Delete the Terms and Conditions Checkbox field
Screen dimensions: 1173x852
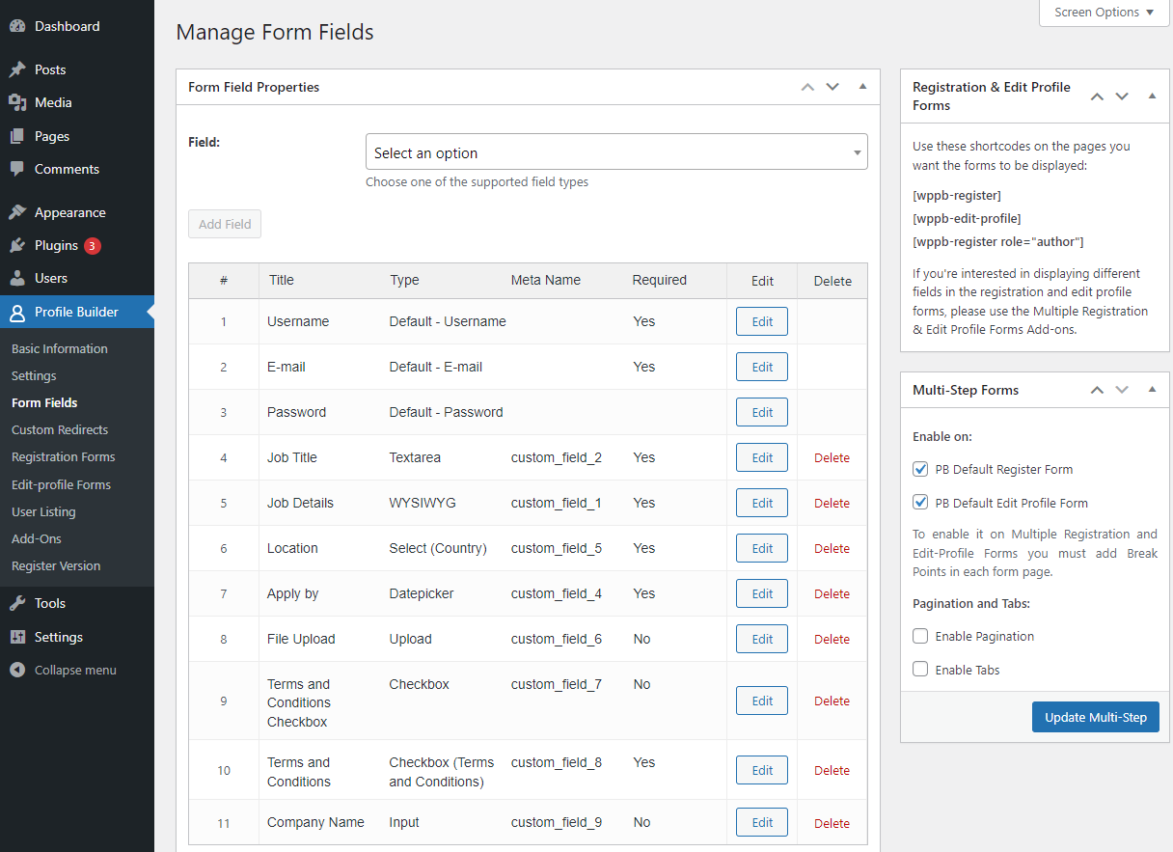(x=832, y=701)
